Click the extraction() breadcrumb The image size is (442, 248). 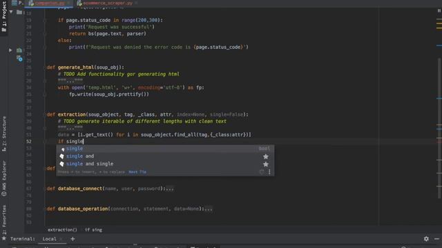(x=62, y=229)
